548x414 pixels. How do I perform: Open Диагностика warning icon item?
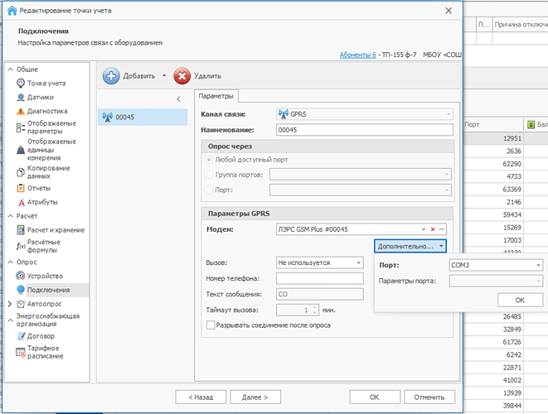42,111
